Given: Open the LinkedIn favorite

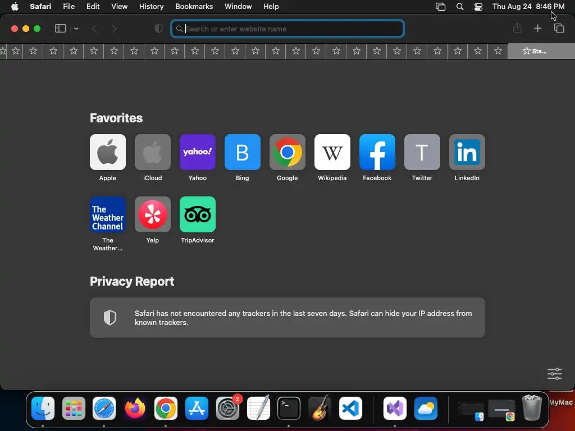Looking at the screenshot, I should coord(467,152).
